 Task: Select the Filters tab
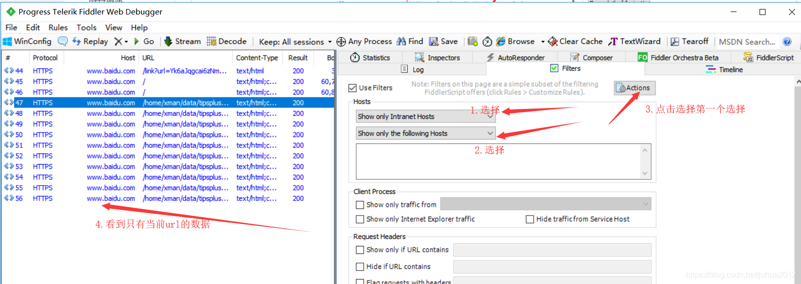click(x=566, y=68)
